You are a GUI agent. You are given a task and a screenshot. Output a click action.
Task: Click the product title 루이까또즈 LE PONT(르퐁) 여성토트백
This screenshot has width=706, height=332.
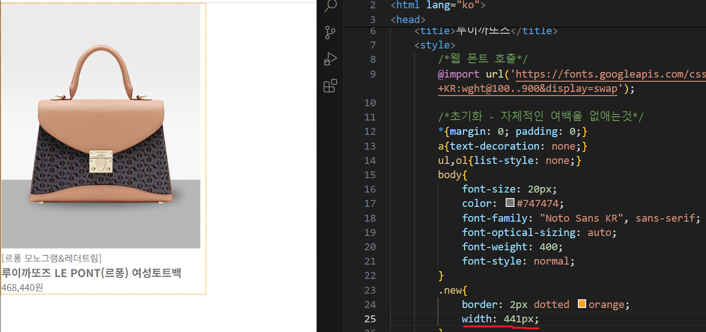coord(91,273)
